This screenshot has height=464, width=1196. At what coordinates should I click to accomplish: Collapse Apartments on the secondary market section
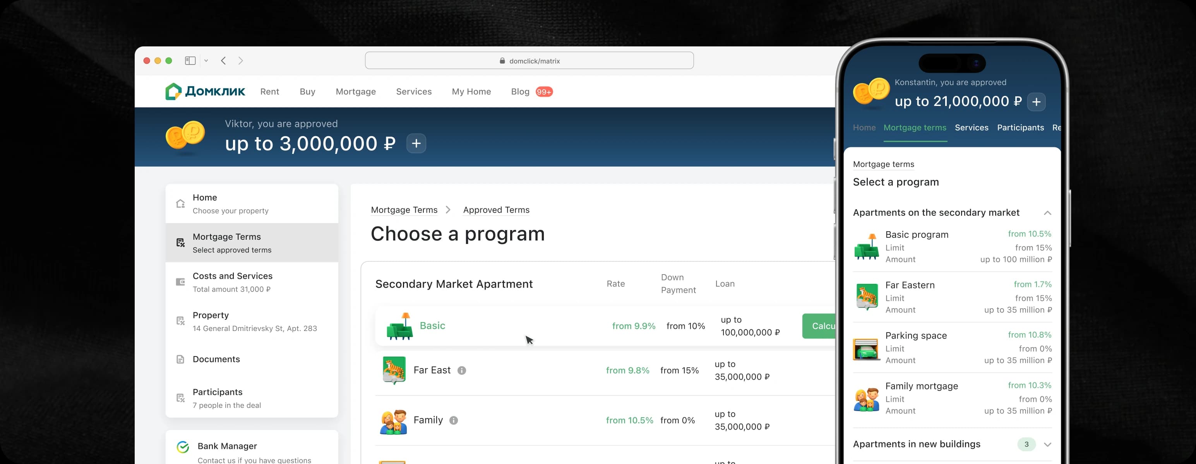(1047, 213)
